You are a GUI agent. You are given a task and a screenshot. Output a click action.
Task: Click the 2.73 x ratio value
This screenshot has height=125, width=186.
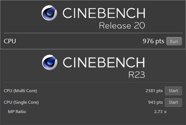pyautogui.click(x=160, y=111)
